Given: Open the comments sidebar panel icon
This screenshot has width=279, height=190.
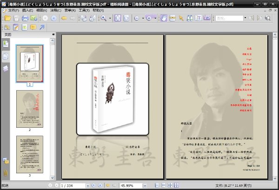Looking at the screenshot, I should click(6, 161).
